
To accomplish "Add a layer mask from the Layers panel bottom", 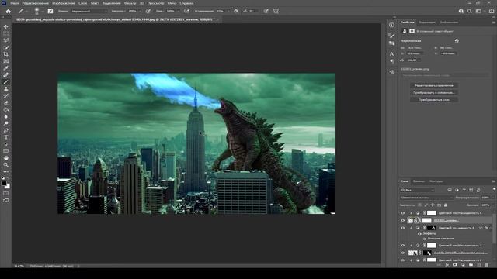I will 455,265.
